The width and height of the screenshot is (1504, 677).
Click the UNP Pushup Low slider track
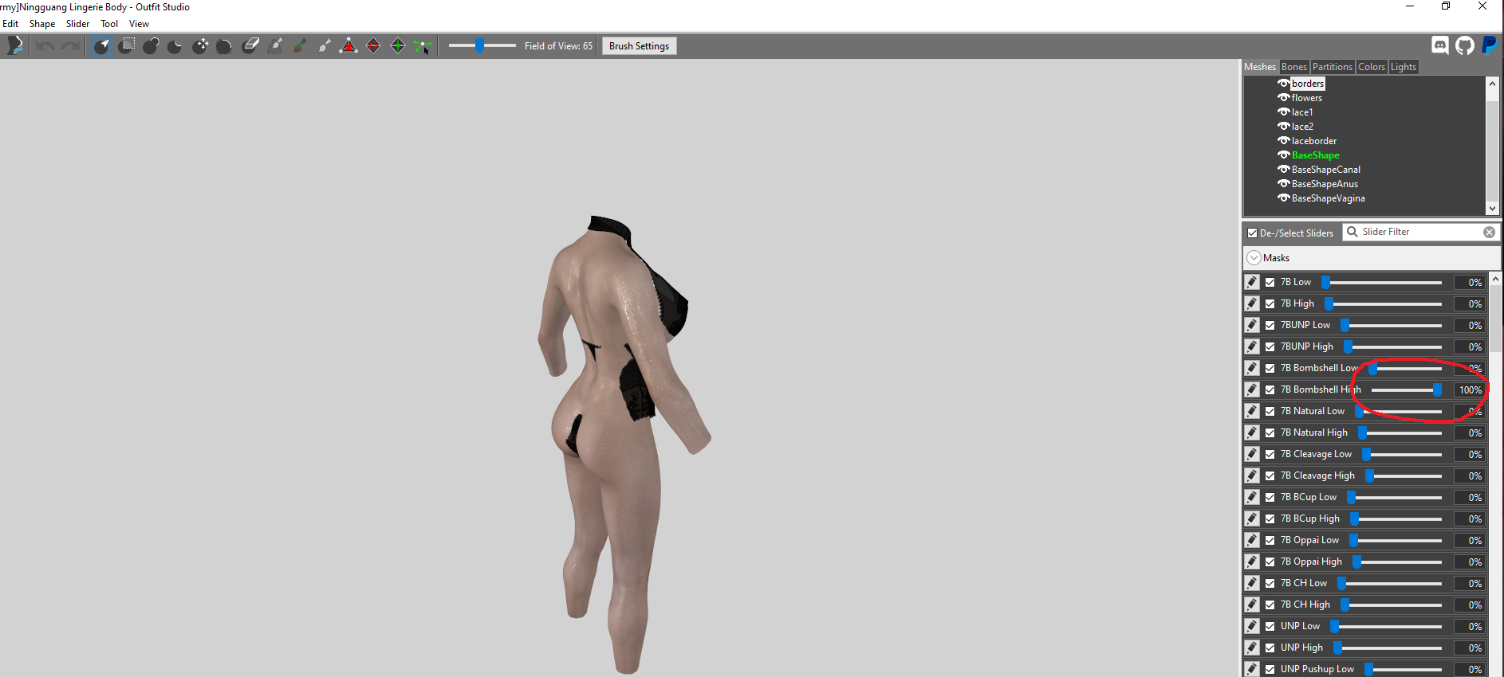click(x=1404, y=669)
